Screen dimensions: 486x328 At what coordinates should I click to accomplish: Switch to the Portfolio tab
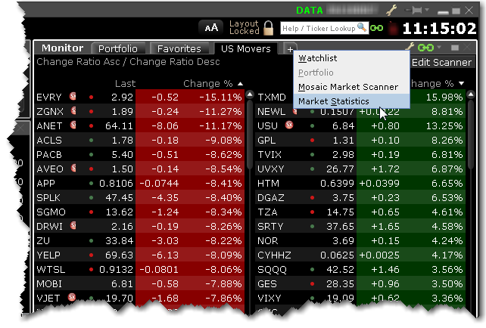(x=120, y=49)
